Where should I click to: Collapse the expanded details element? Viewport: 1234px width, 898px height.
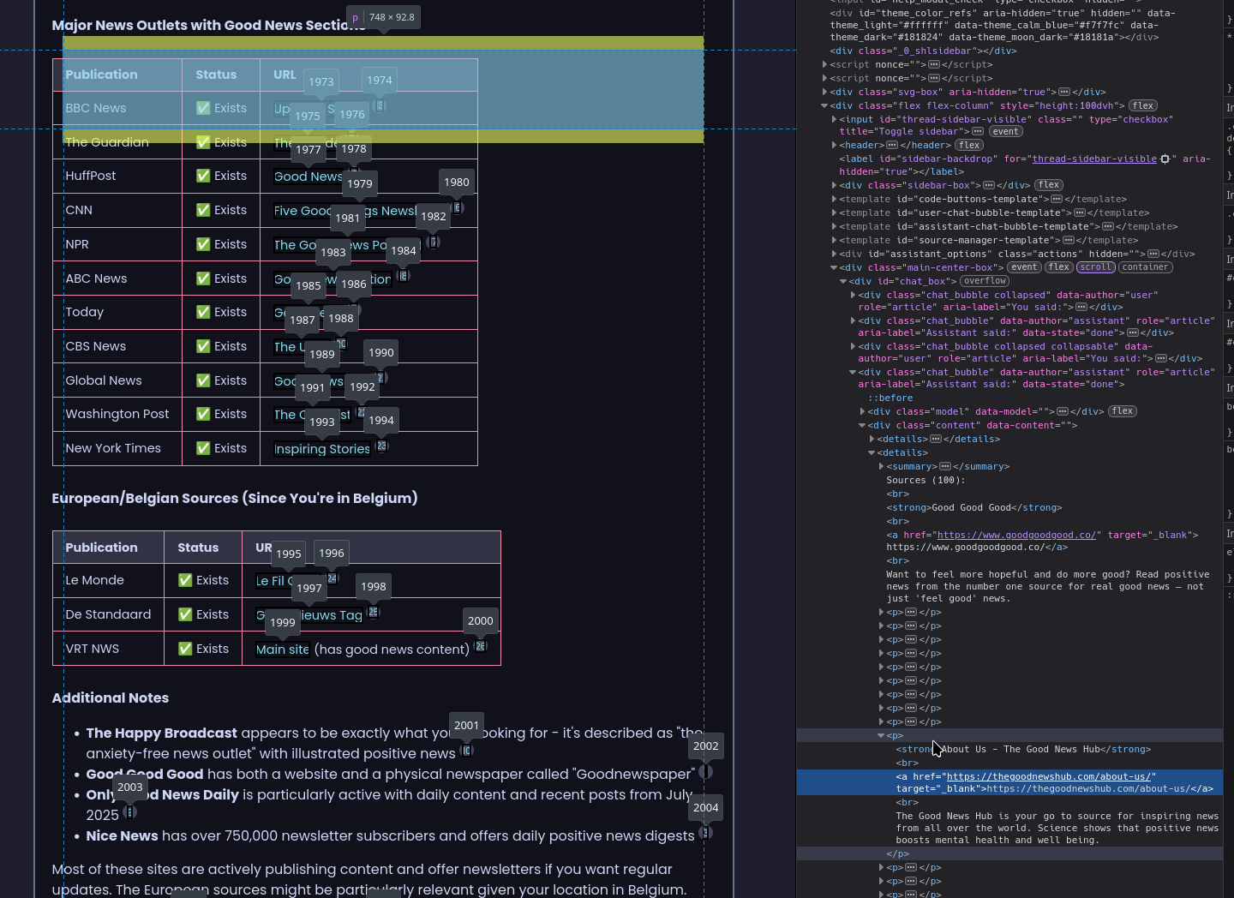coord(871,452)
